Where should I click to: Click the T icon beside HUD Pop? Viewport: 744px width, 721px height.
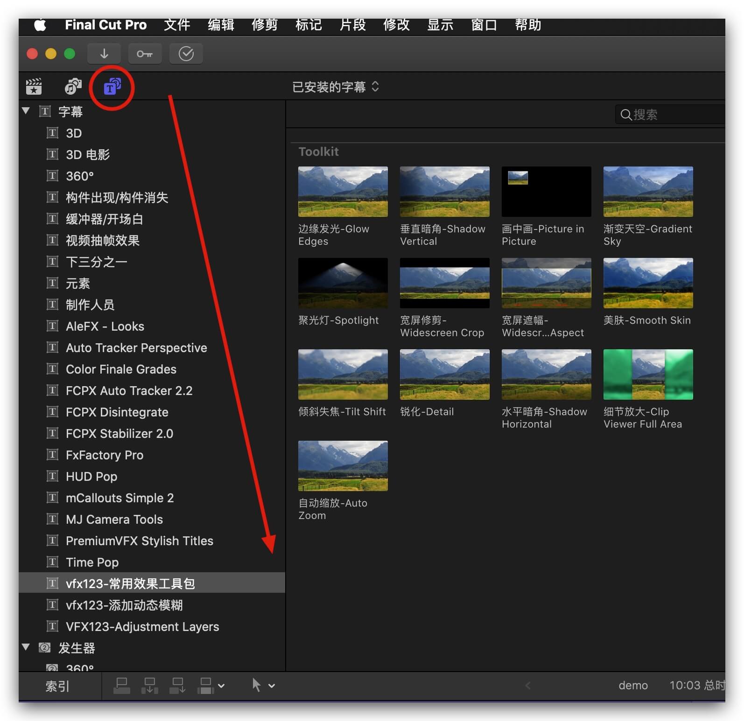click(x=53, y=476)
